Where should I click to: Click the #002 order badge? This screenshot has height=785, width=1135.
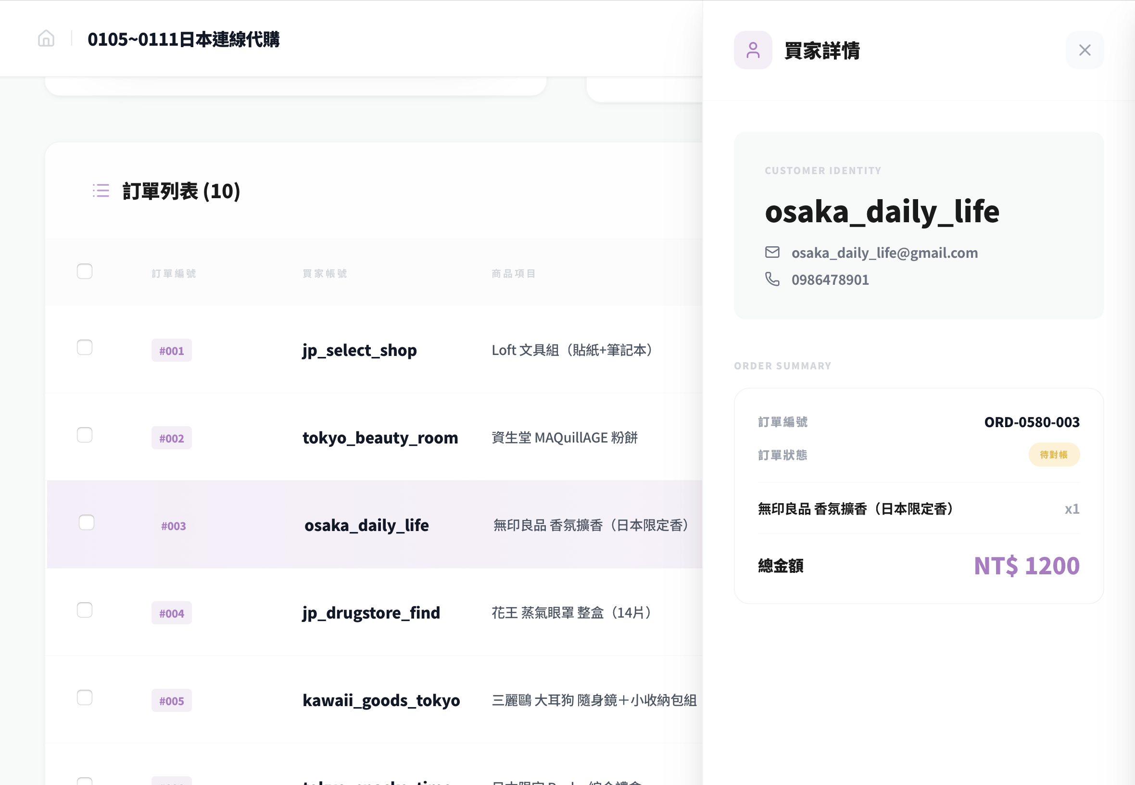pyautogui.click(x=172, y=438)
